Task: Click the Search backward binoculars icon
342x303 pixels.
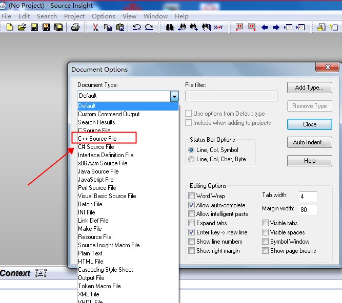Action: [182, 28]
